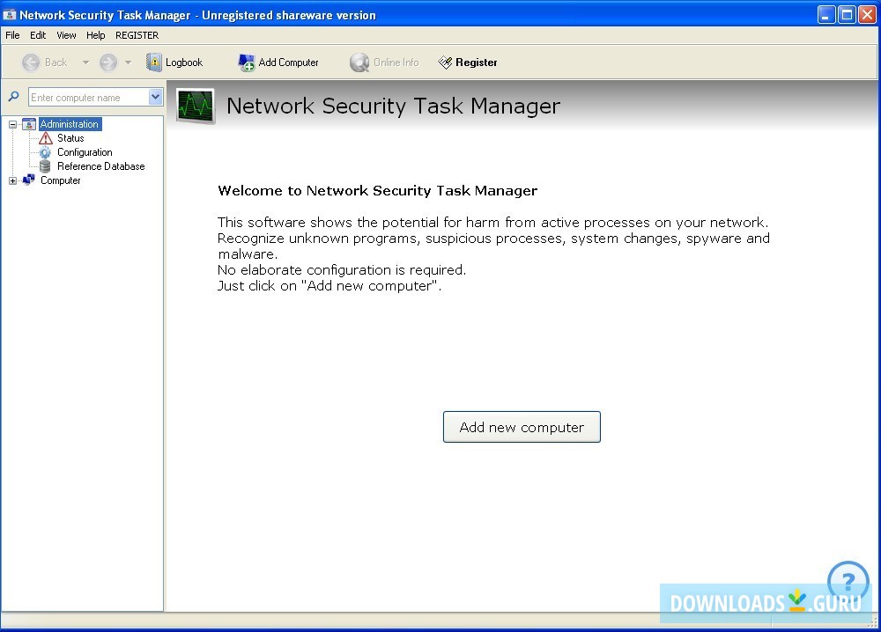Open the Back history dropdown arrow
The image size is (881, 632).
click(x=85, y=62)
